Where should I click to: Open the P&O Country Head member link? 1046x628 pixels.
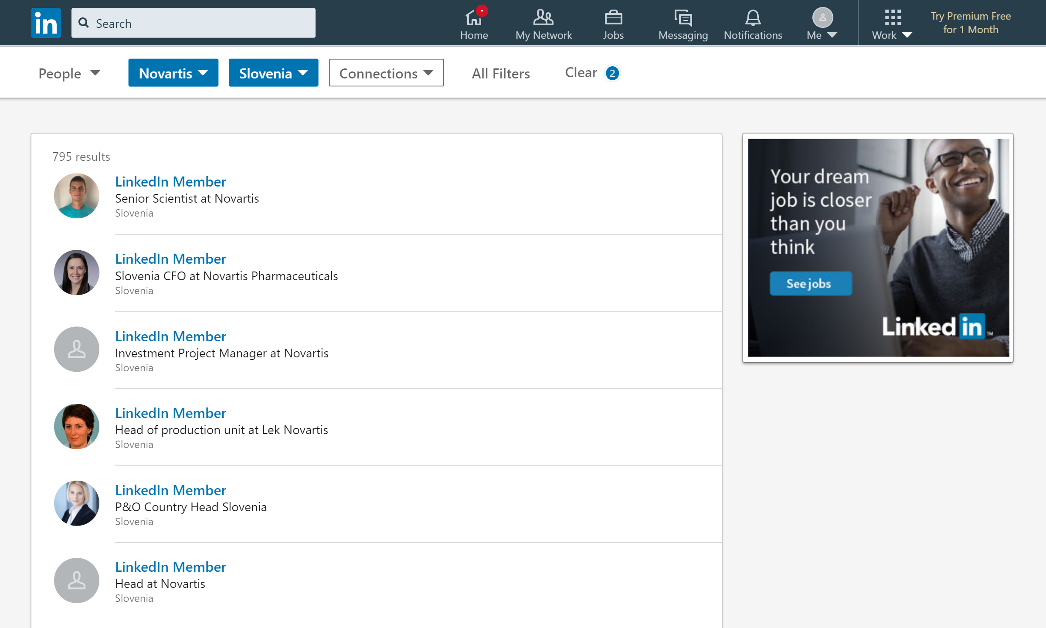(170, 490)
